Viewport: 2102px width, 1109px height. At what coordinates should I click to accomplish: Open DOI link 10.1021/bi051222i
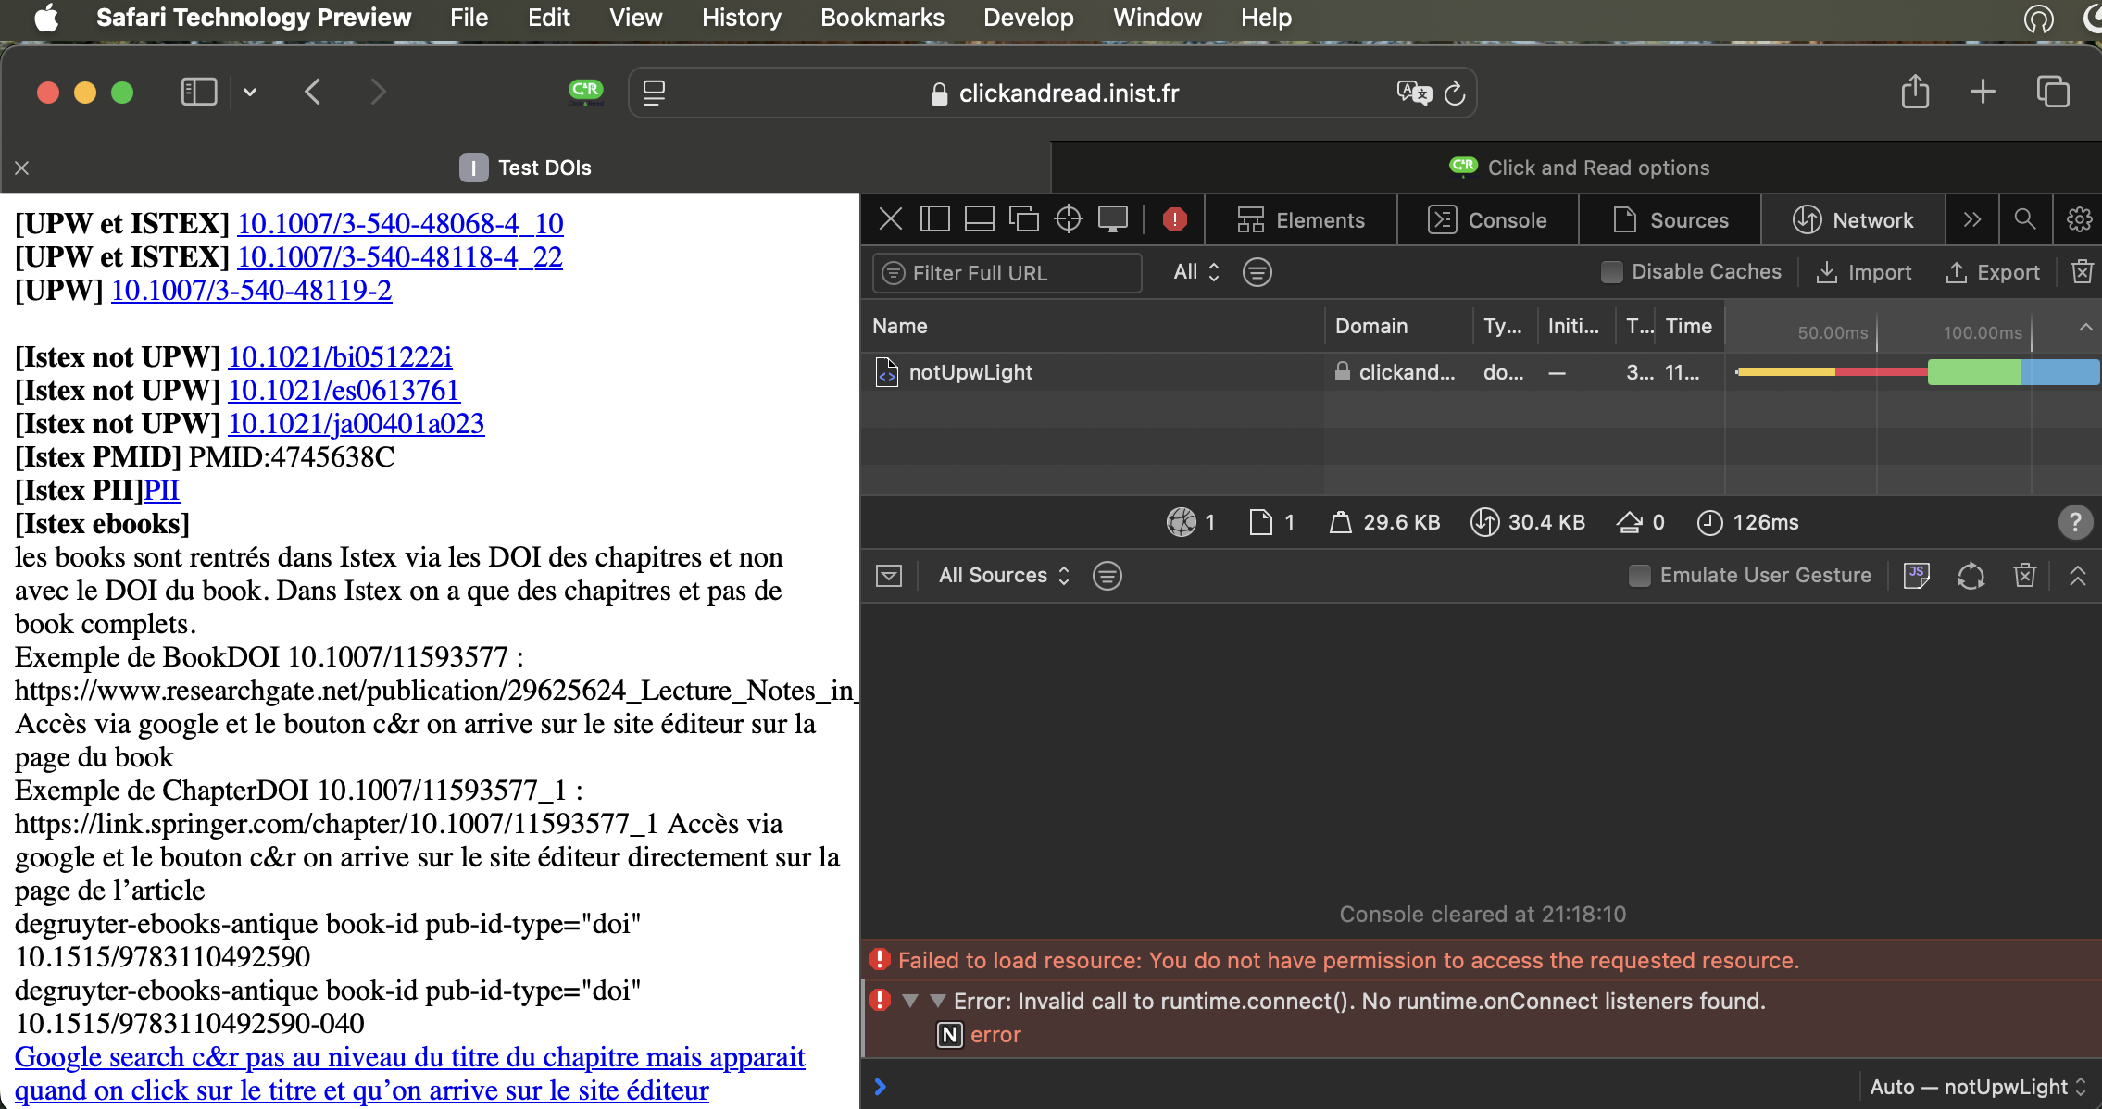pos(340,356)
